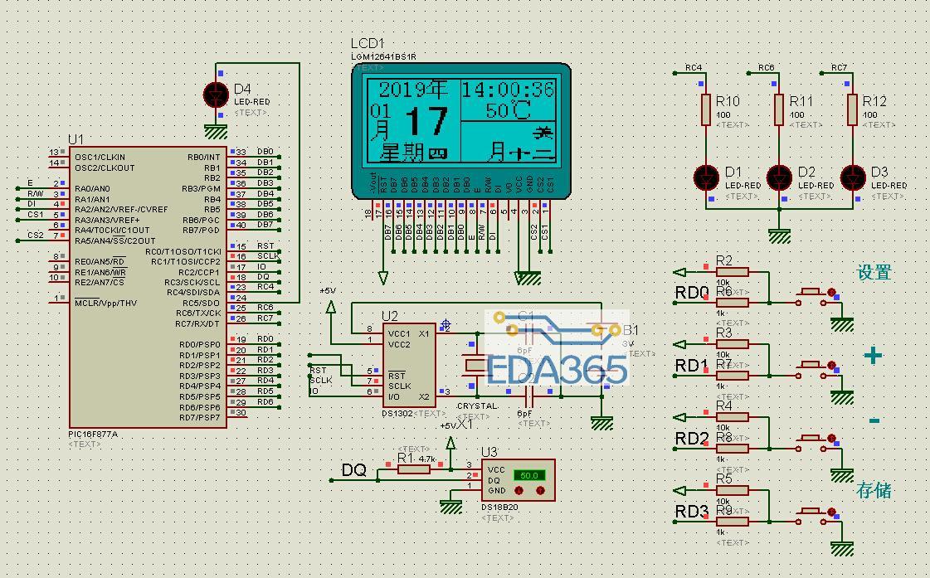The height and width of the screenshot is (578, 930).
Task: Select the power arrow terminal left of R2
Action: pos(680,272)
